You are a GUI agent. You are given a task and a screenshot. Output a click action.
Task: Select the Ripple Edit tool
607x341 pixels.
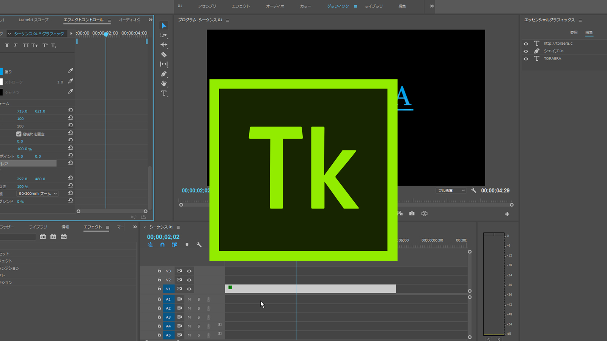(x=164, y=45)
